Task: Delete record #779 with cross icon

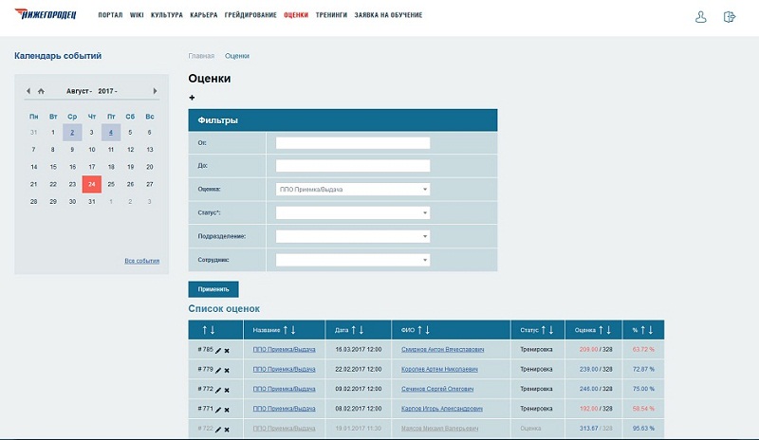Action: 227,370
